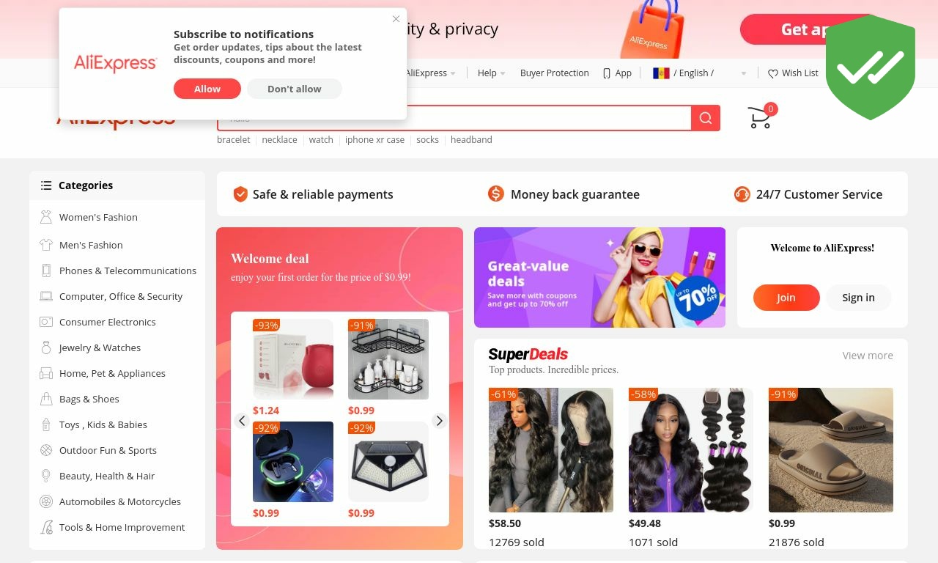938x563 pixels.
Task: Click the Tools & Home Improvement icon
Action: (46, 527)
